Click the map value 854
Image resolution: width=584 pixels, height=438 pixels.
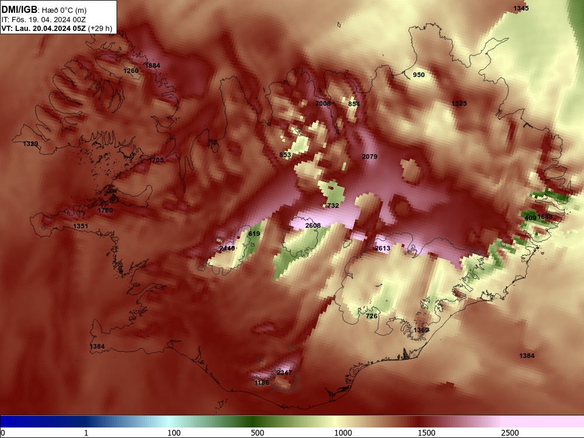point(354,104)
